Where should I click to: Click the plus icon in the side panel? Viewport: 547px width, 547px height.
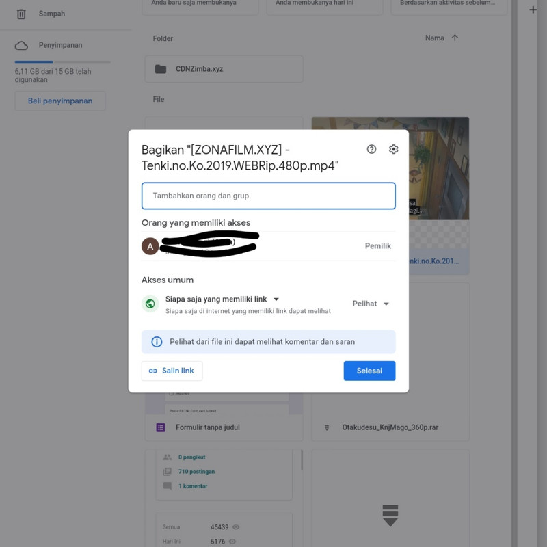tap(533, 10)
